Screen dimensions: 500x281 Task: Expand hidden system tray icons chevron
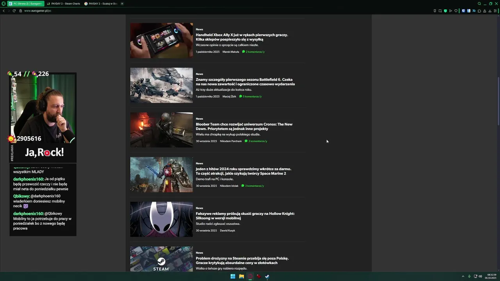463,276
